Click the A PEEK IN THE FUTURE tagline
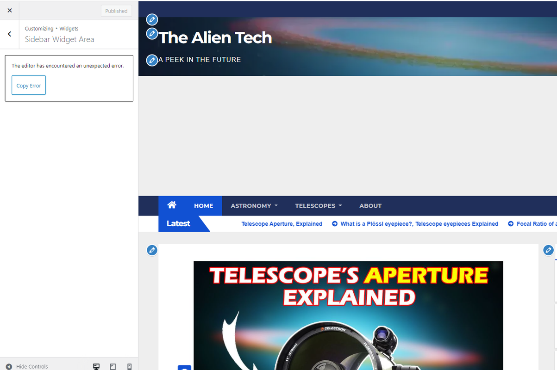557x370 pixels. pyautogui.click(x=200, y=60)
